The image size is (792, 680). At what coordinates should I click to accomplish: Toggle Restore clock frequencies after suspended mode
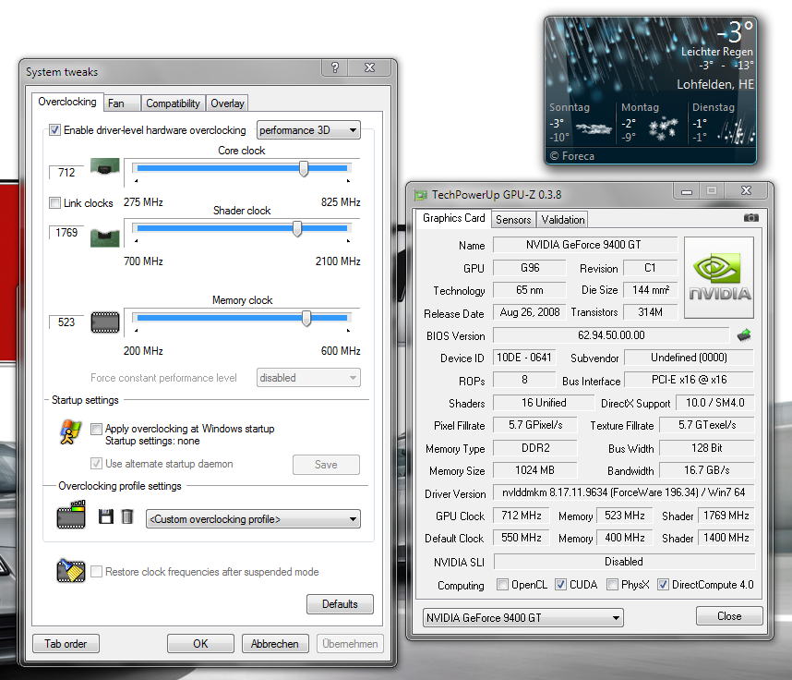(x=96, y=571)
